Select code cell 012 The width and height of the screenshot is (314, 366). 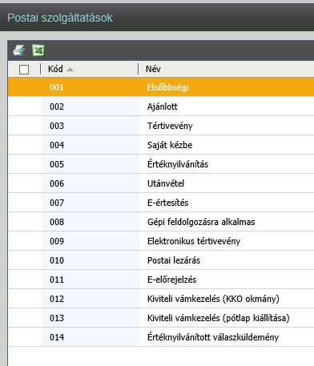57,299
